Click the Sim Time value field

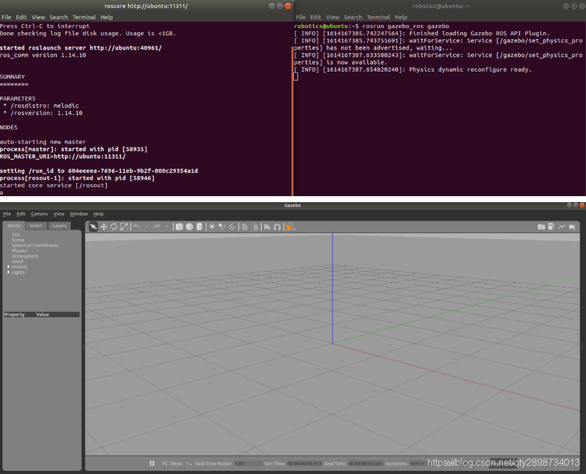coord(304,463)
